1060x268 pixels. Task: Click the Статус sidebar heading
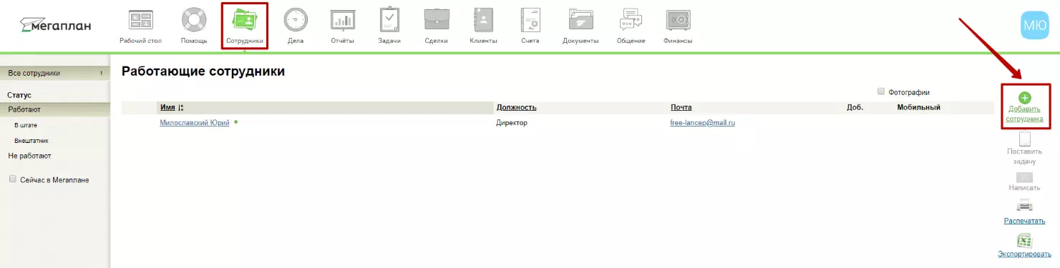tap(19, 94)
